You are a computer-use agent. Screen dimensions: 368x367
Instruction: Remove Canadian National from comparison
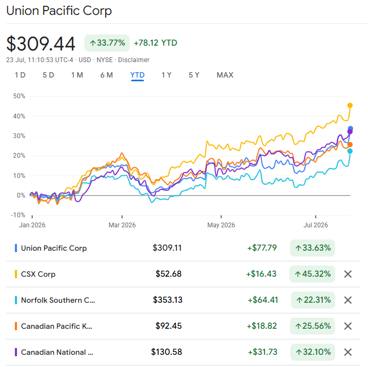348,352
